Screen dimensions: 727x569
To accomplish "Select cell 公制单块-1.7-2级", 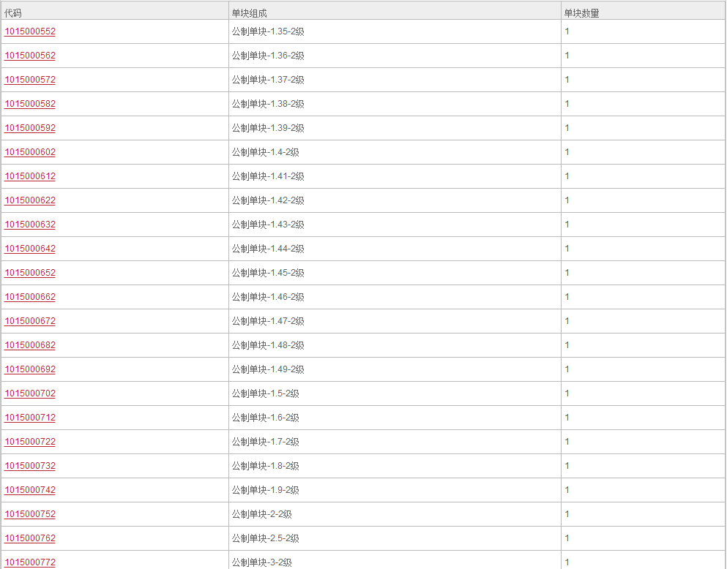I will click(x=395, y=441).
